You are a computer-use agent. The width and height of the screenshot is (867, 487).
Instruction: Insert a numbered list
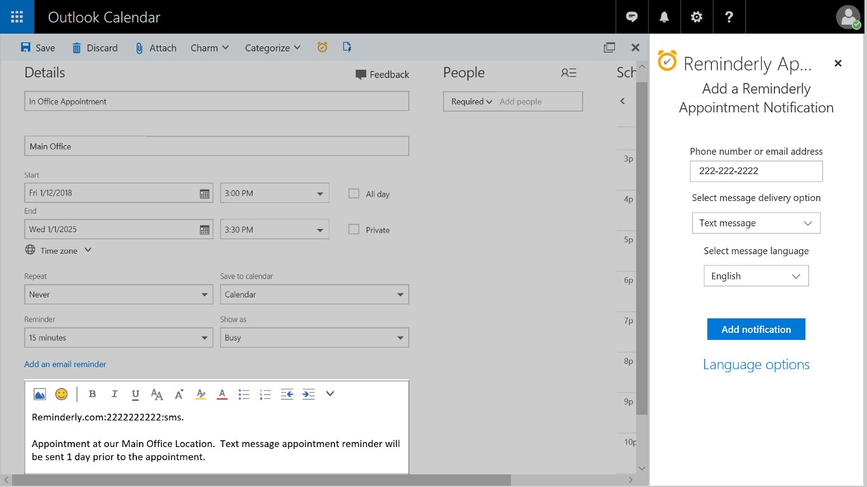(x=265, y=394)
